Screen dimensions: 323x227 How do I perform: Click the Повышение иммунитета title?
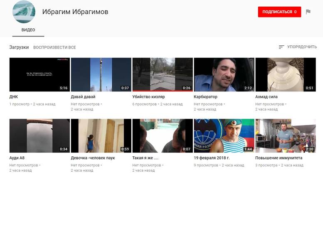tap(279, 158)
